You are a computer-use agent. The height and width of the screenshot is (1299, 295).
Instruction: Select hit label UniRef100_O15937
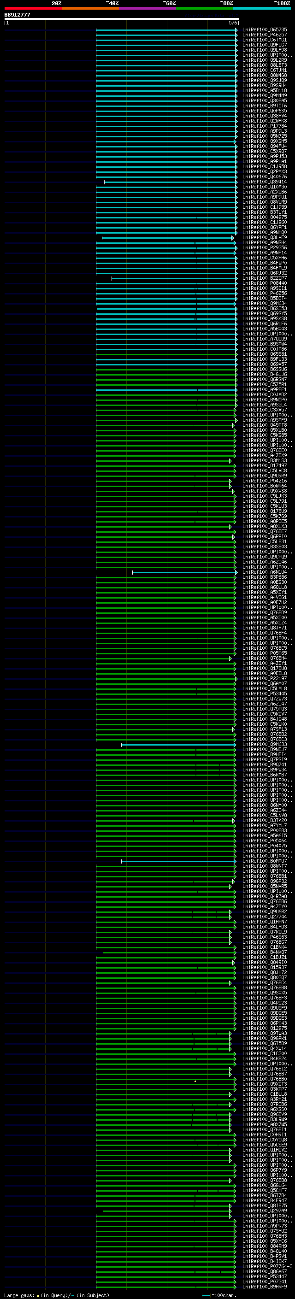[265, 968]
